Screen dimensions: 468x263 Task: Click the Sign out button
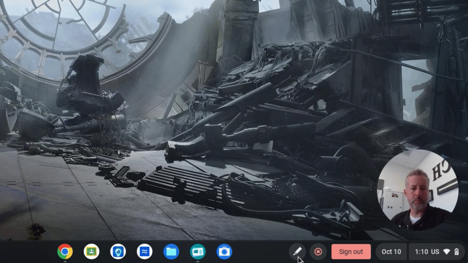click(351, 252)
